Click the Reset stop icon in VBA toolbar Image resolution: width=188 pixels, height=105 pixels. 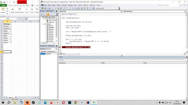tap(76, 8)
